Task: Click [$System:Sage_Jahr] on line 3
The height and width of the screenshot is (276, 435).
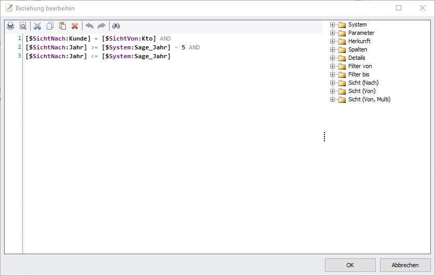Action: [x=136, y=56]
